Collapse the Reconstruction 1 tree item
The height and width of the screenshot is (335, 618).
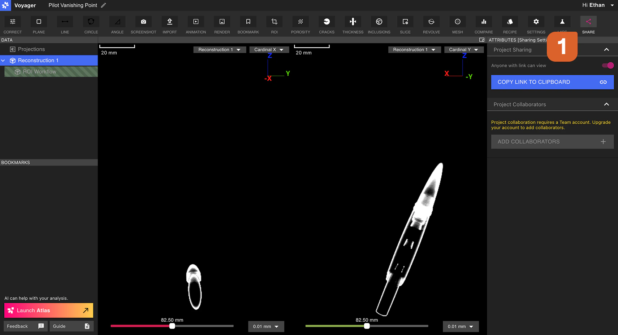(3, 60)
